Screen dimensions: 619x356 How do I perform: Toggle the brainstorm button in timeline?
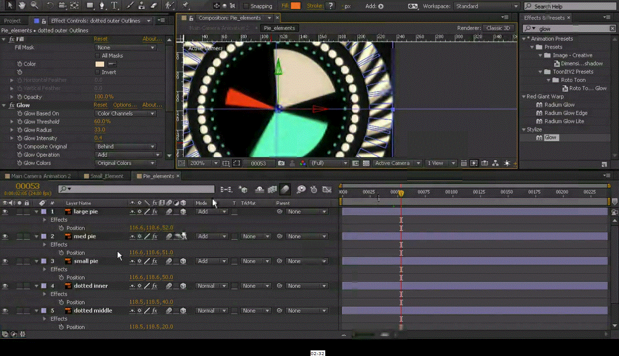[301, 189]
